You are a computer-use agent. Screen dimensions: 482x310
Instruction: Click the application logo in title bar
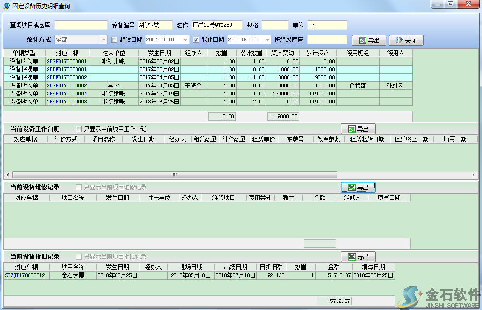tap(6, 5)
